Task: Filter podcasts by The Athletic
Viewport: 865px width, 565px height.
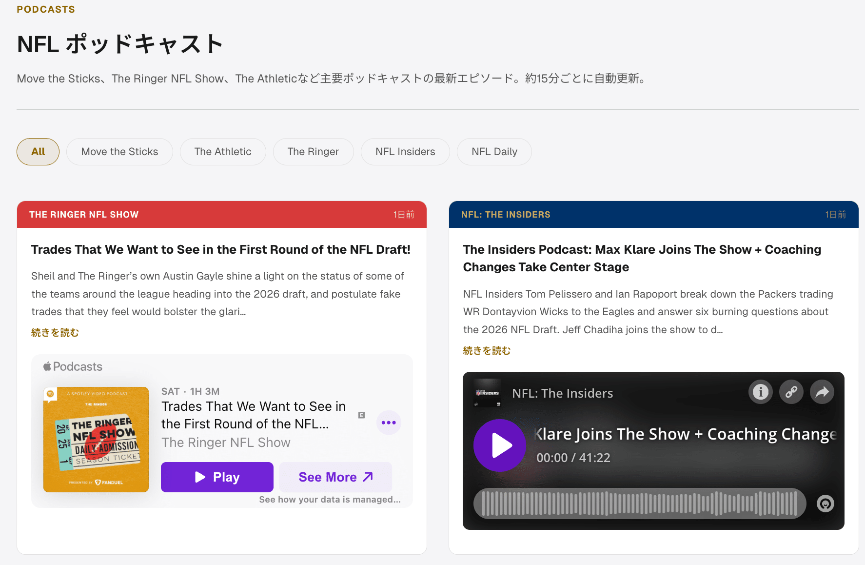Action: coord(223,152)
